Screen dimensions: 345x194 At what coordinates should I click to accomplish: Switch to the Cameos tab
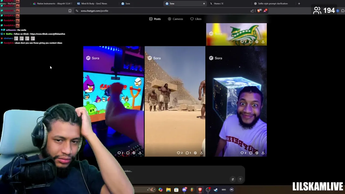pos(175,19)
